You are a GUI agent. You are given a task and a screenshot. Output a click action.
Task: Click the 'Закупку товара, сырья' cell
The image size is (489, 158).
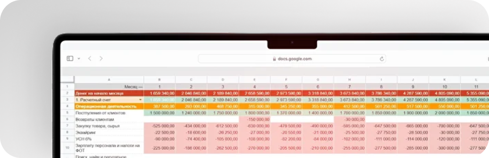(x=109, y=126)
